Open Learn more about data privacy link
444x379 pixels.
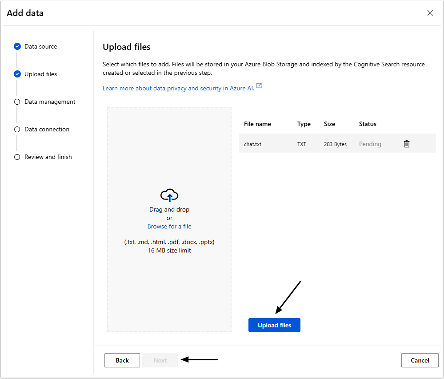point(178,88)
